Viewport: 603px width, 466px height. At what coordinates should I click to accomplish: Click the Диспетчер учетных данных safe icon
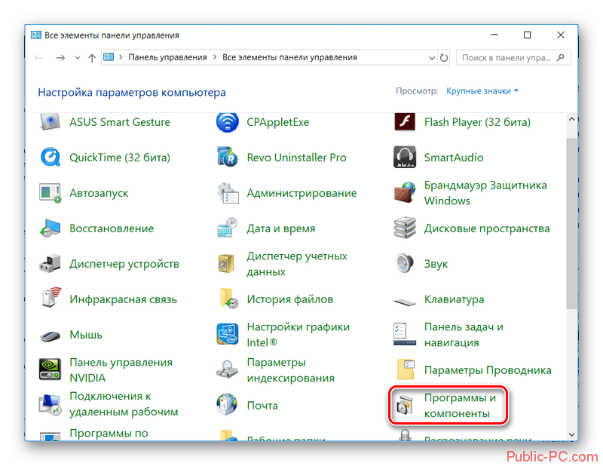[227, 264]
